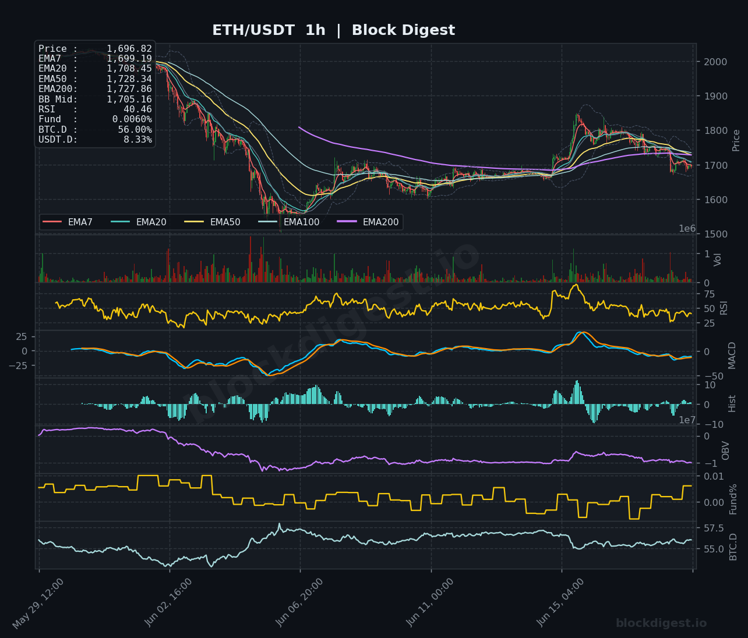Image resolution: width=748 pixels, height=638 pixels.
Task: Click the EMA50 legend entry
Action: point(212,222)
